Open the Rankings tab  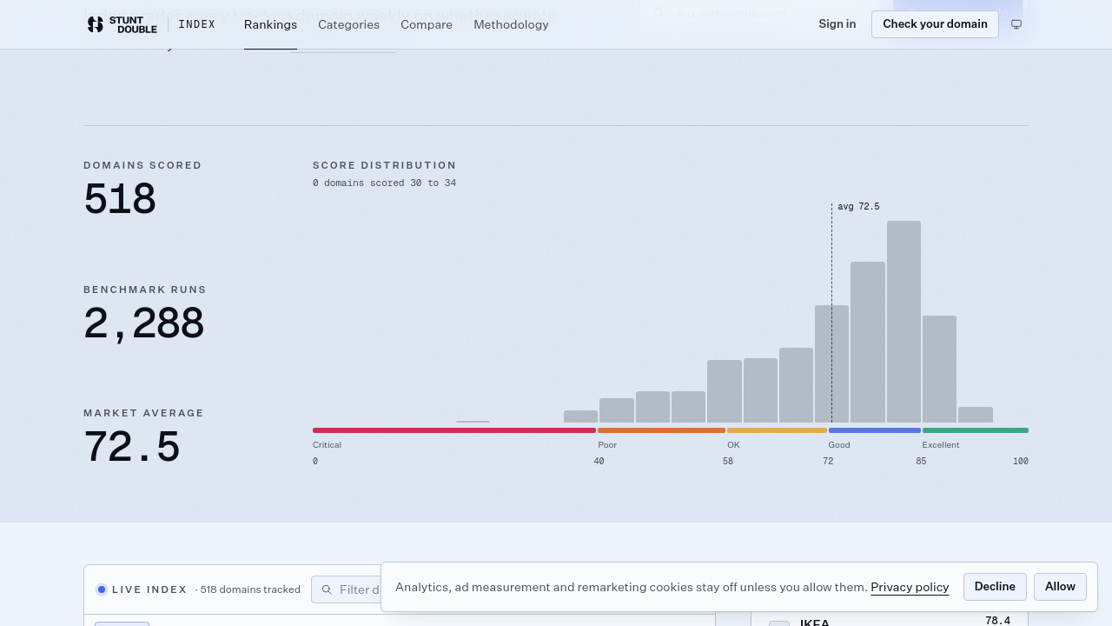(x=270, y=24)
